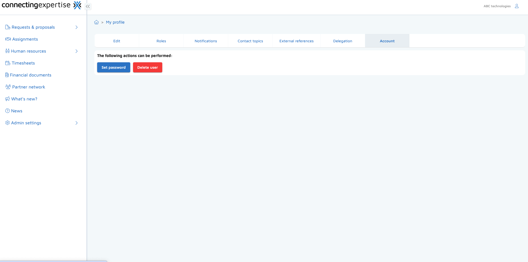
Task: Open the External references tab
Action: point(296,41)
